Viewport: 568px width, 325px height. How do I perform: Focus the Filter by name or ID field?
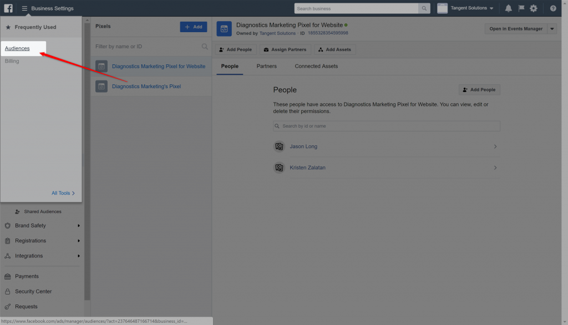pyautogui.click(x=148, y=47)
